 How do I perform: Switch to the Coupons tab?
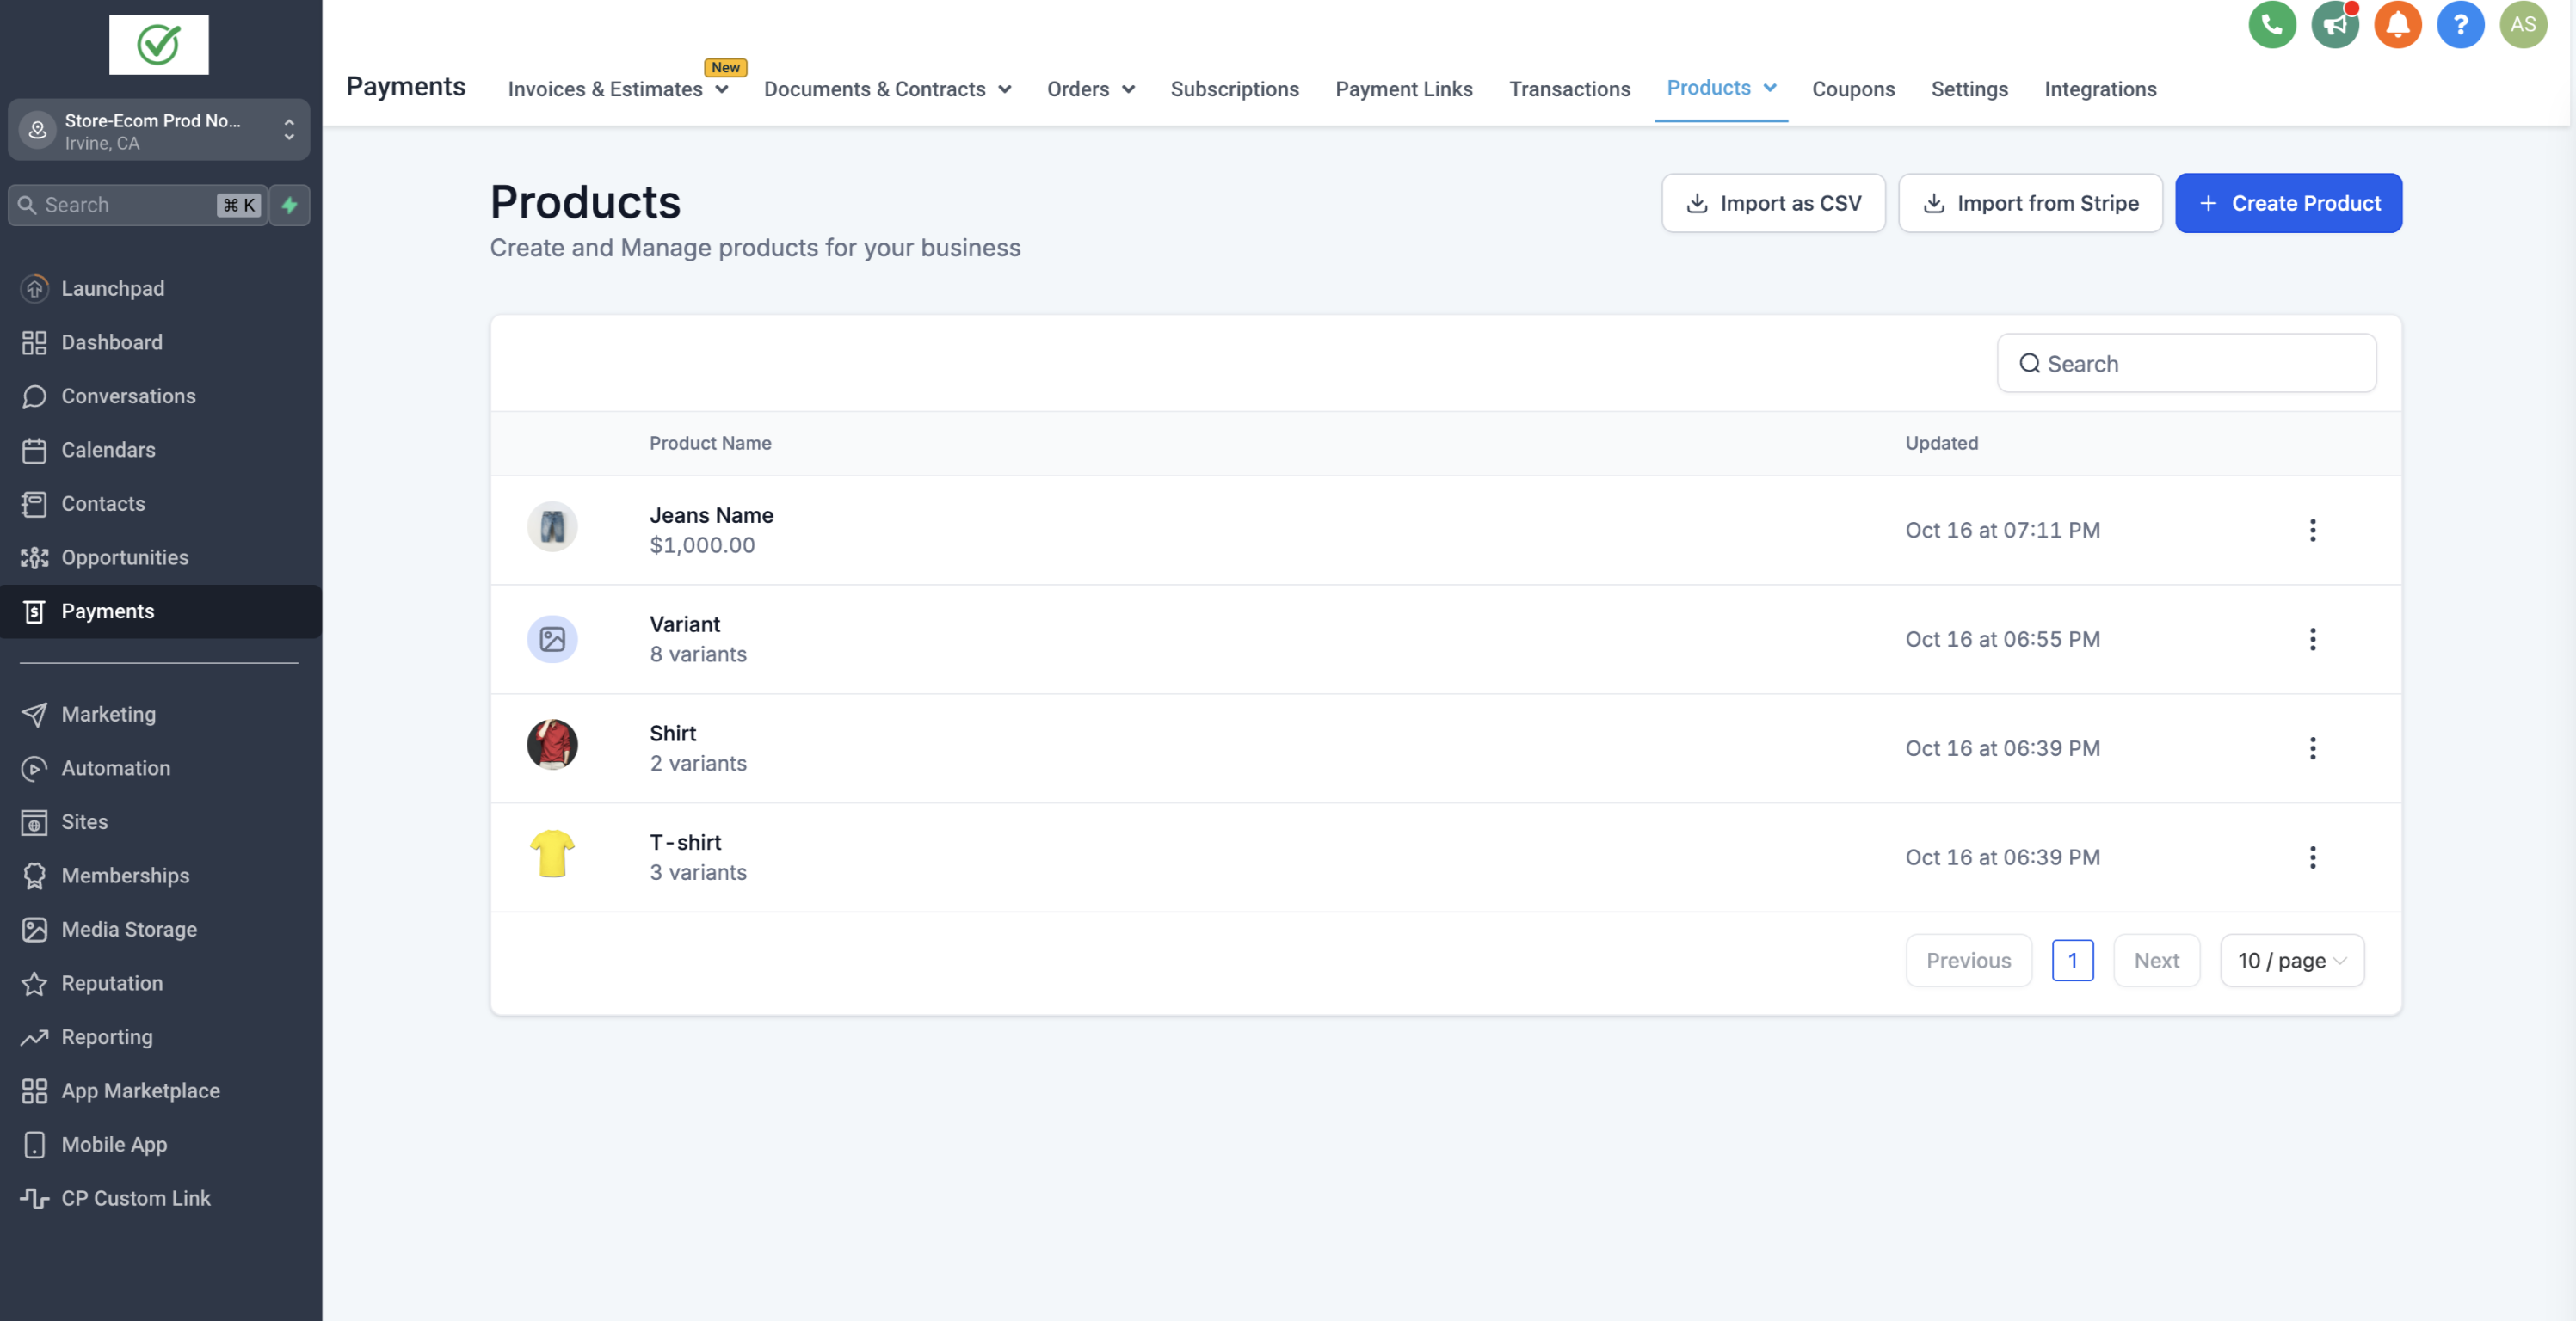pos(1852,89)
